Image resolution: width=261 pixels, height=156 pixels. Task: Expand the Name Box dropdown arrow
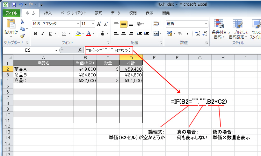(56, 50)
